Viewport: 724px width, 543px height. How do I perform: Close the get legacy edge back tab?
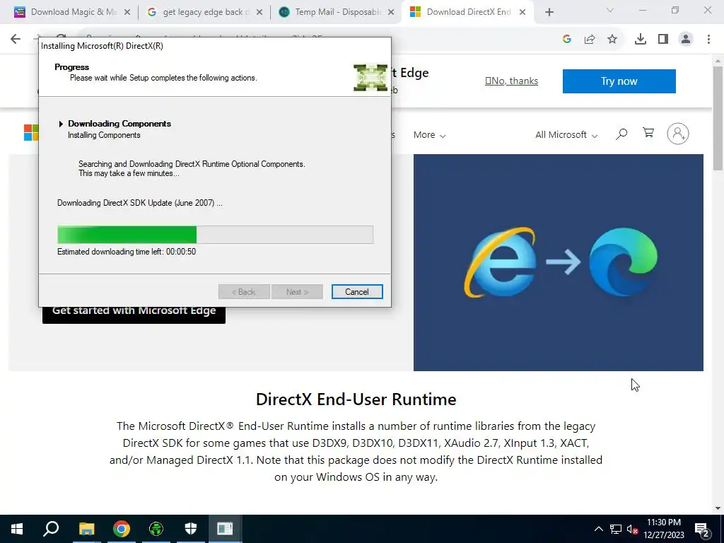click(259, 12)
